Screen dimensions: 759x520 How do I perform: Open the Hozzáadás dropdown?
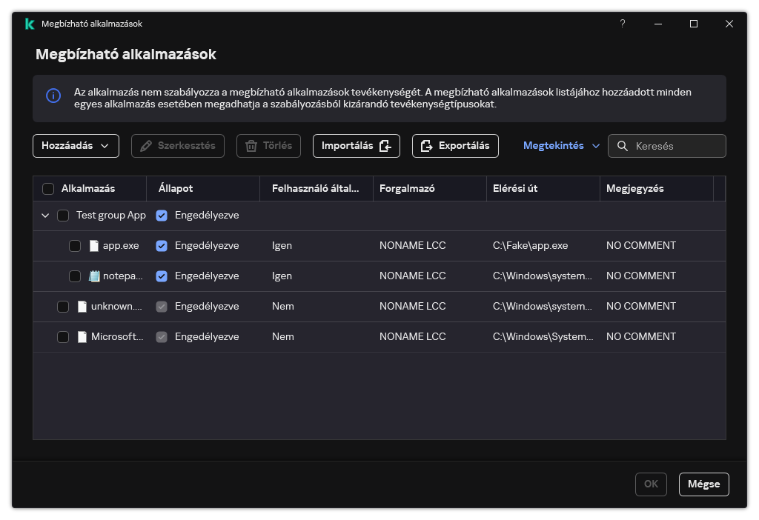coord(76,146)
